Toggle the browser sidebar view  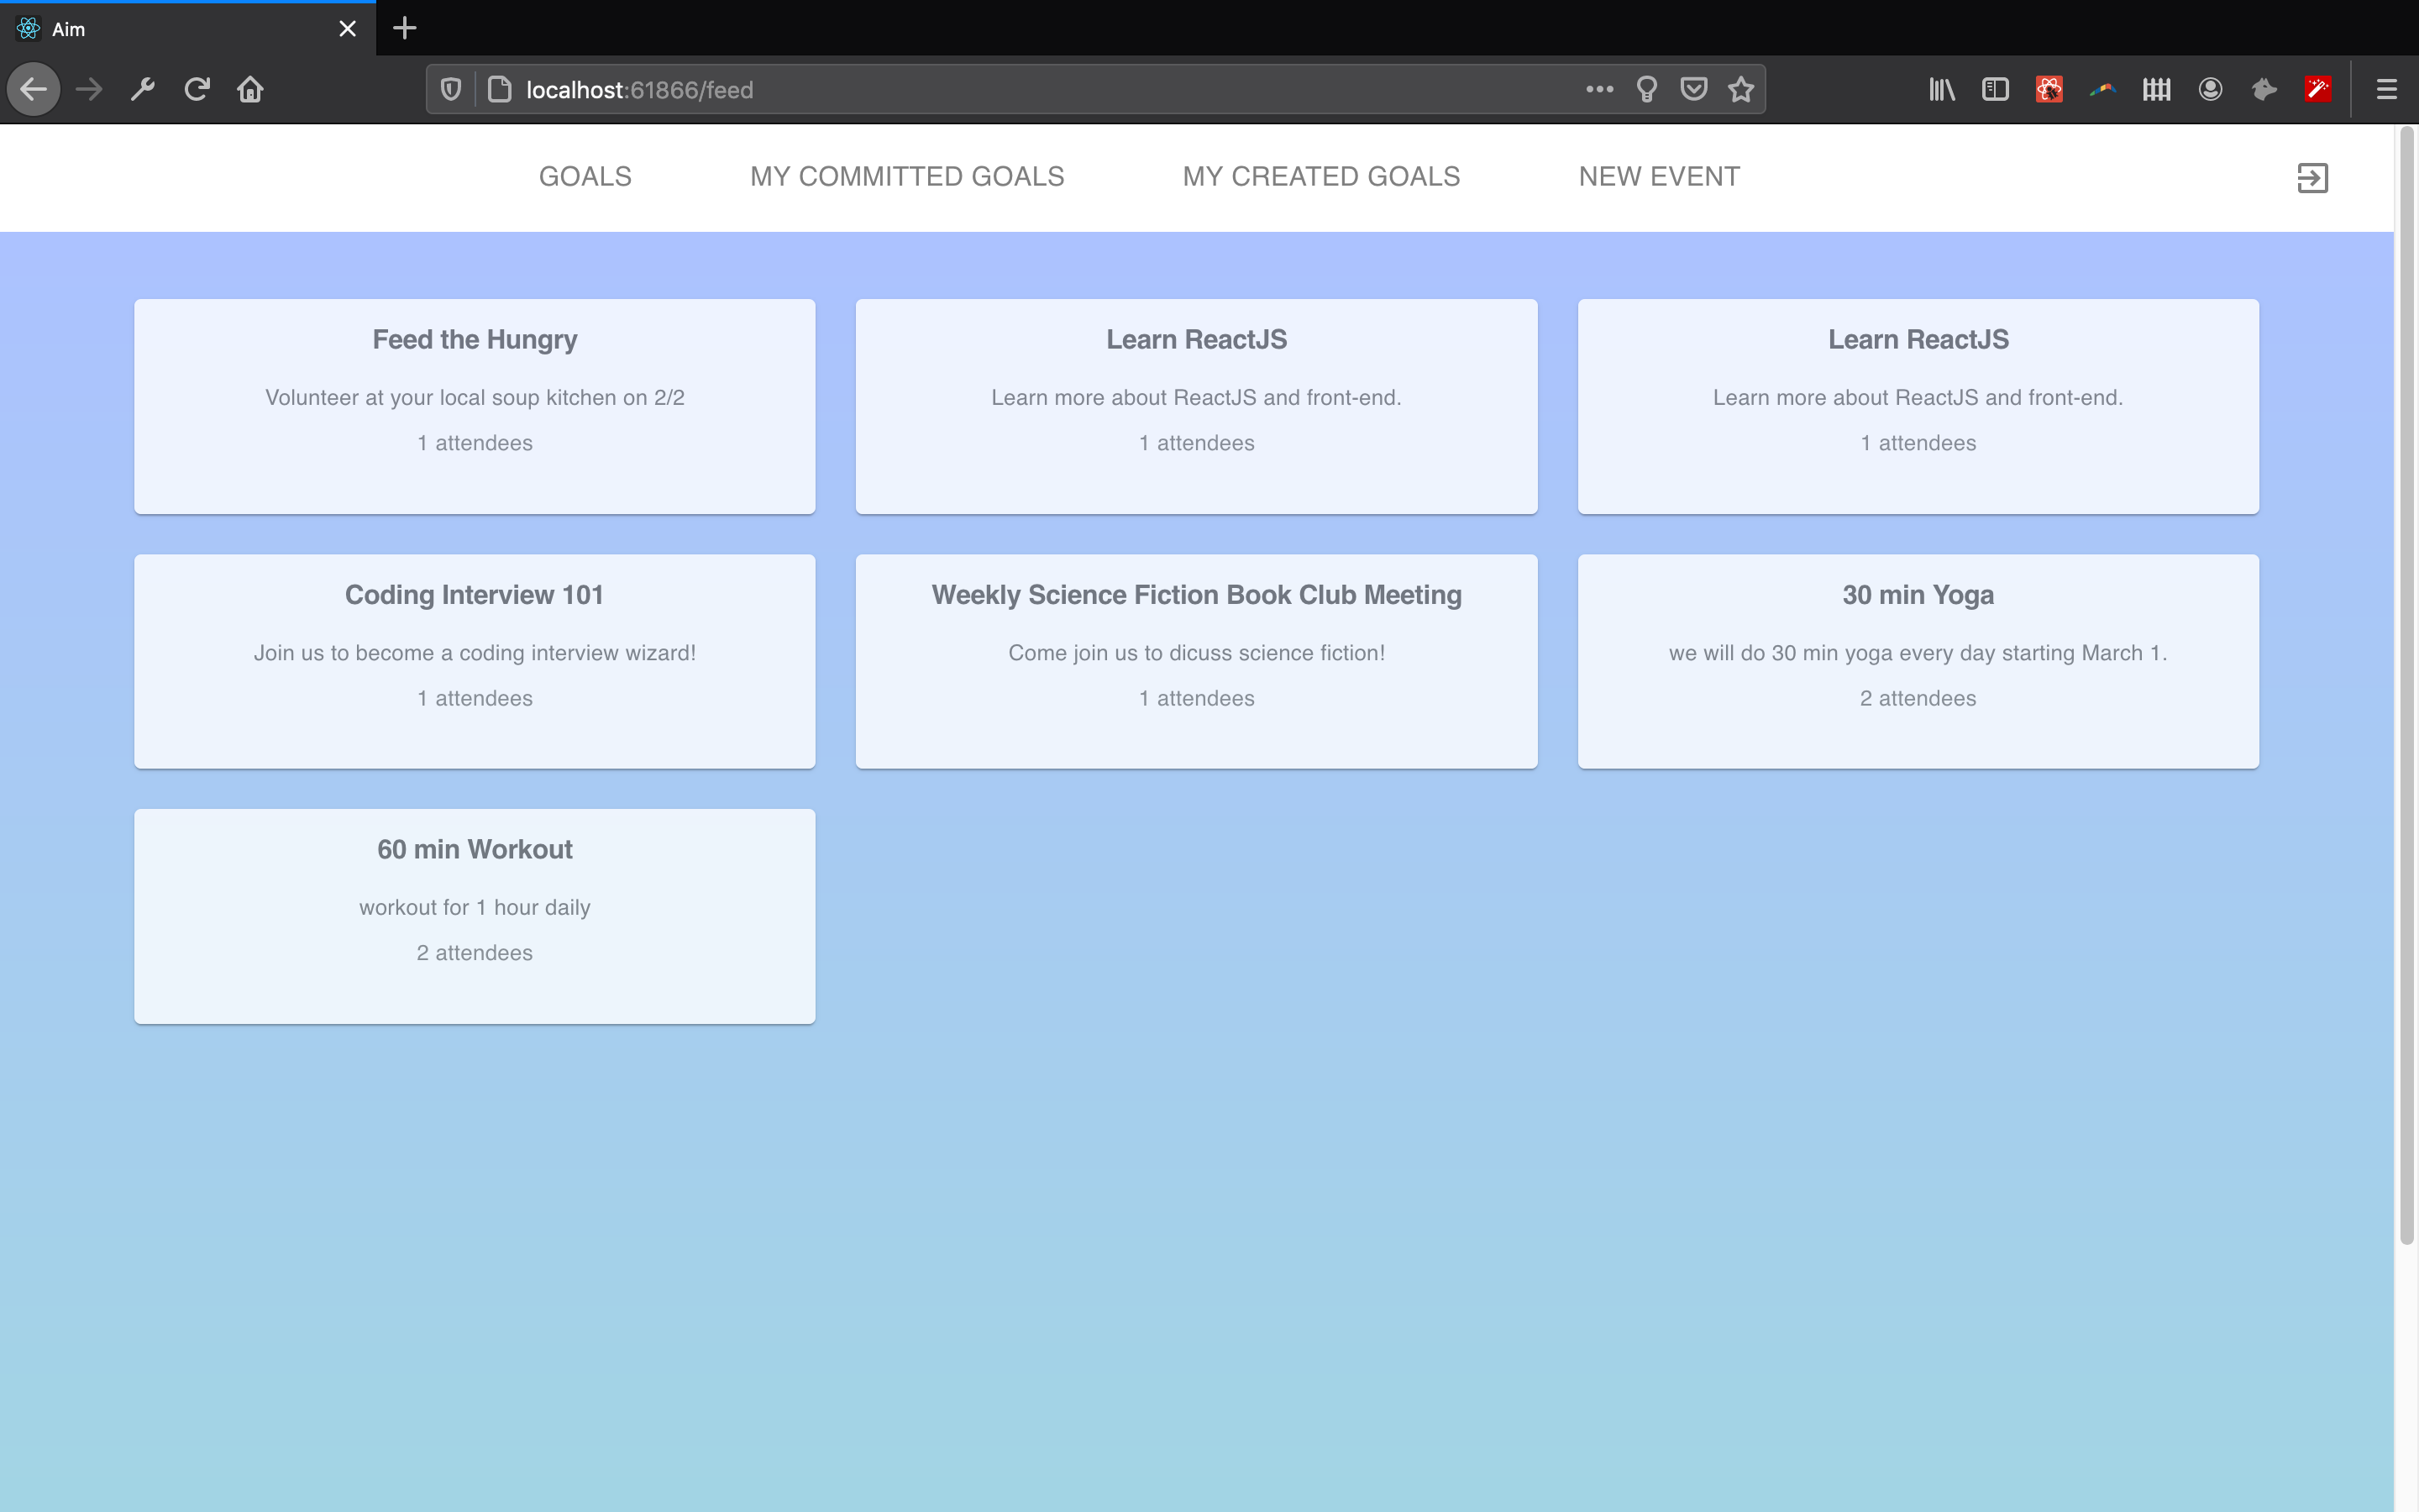[1994, 90]
